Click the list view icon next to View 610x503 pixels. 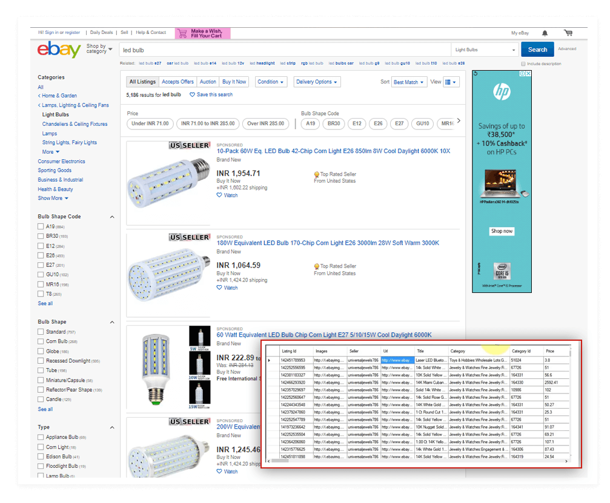pos(450,82)
